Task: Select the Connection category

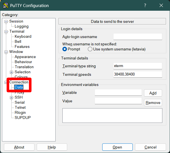Action: pos(19,82)
